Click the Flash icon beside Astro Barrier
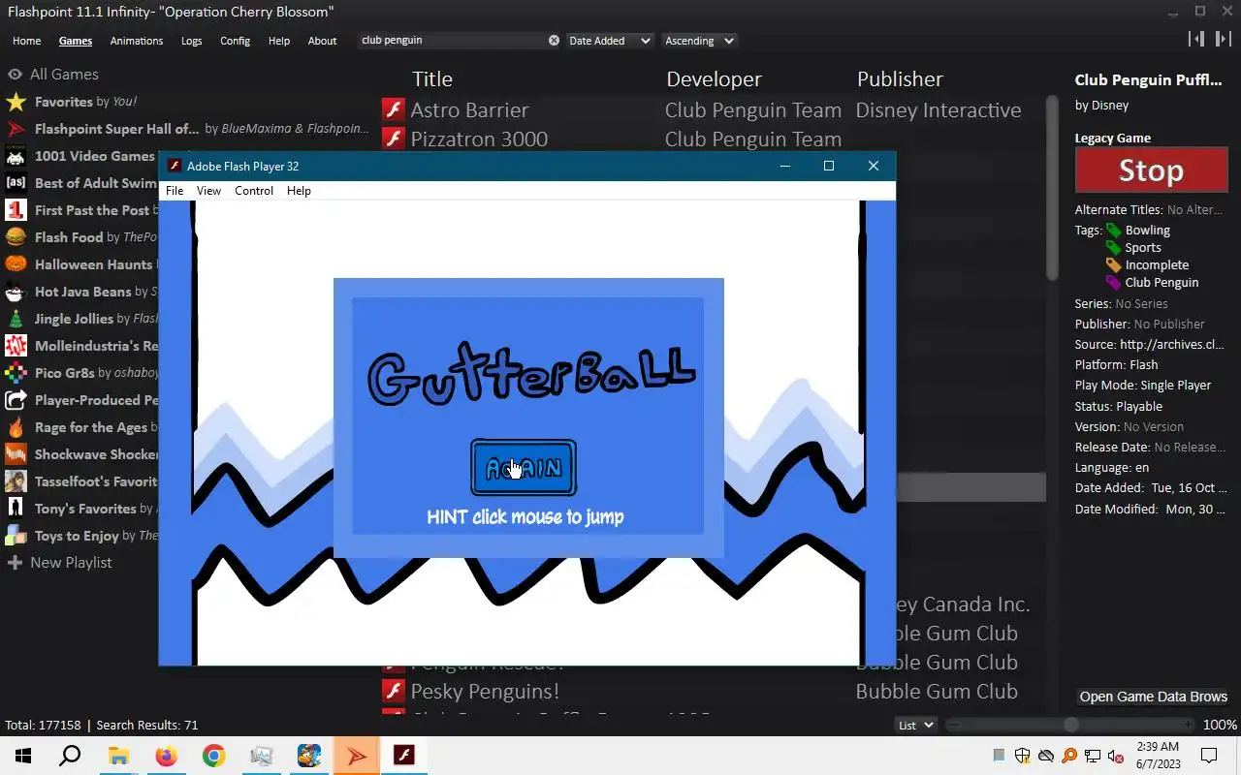 [x=393, y=109]
